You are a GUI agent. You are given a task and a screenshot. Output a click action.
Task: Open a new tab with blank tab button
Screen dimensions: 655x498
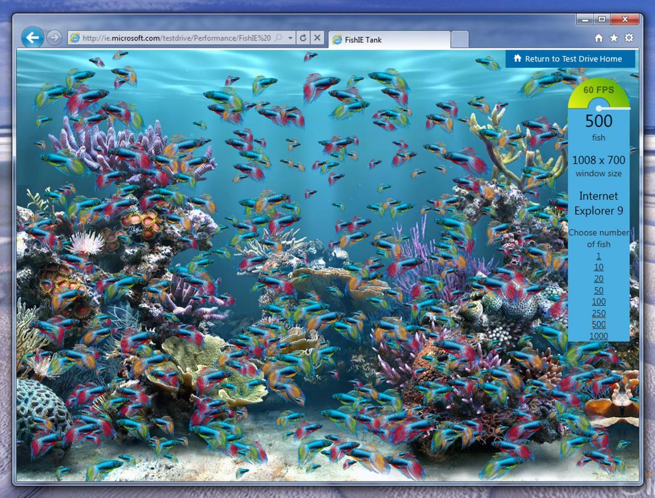pyautogui.click(x=460, y=39)
